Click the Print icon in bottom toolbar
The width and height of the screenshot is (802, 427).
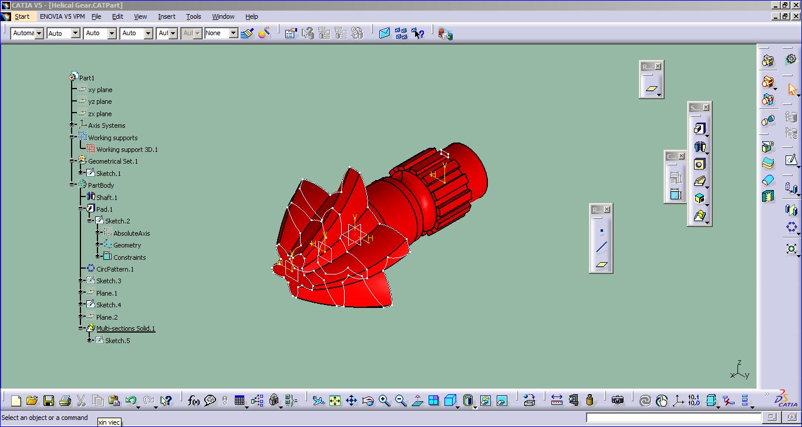(x=65, y=401)
